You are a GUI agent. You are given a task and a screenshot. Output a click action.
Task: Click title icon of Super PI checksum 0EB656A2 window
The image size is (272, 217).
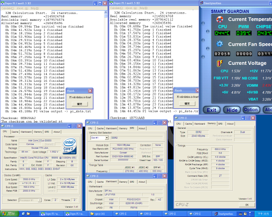coord(3,3)
